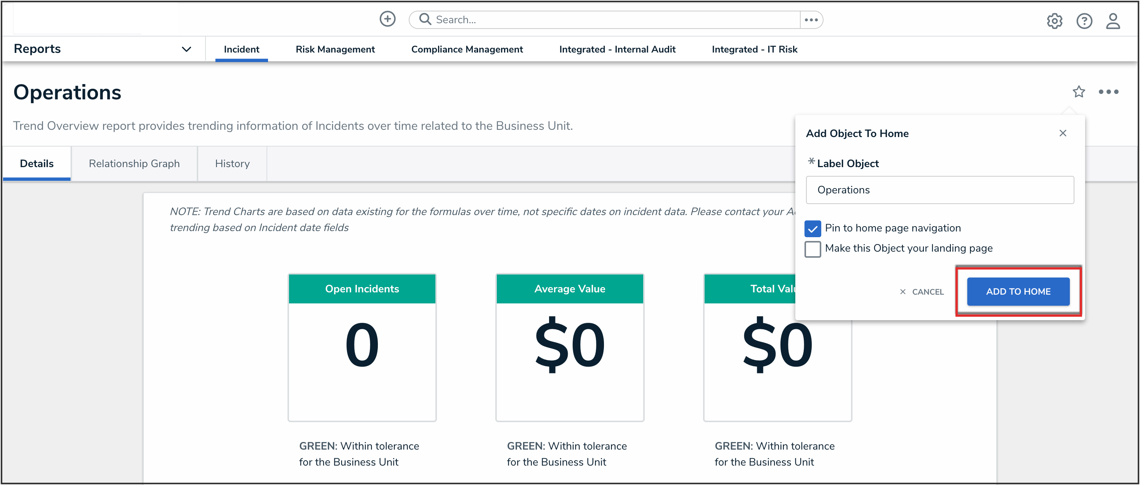Click the star favorite icon
The image size is (1140, 485).
click(1079, 92)
